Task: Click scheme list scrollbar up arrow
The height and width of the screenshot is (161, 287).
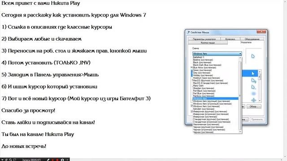Action: click(x=240, y=58)
